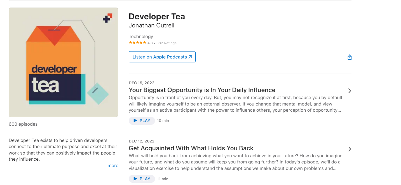Click the Listen on Apple Podcasts button
The width and height of the screenshot is (401, 185).
[162, 57]
